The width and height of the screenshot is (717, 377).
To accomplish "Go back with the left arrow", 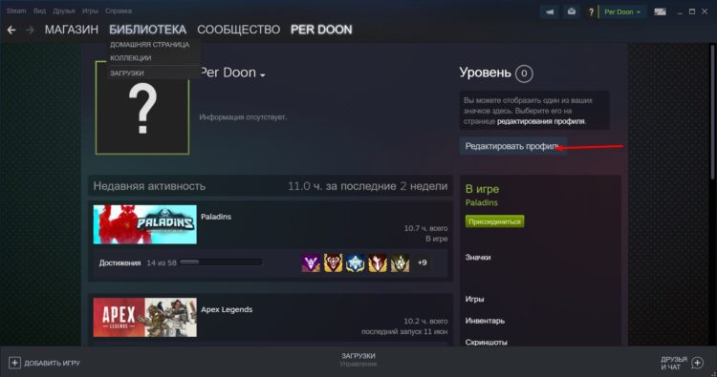I will point(11,31).
